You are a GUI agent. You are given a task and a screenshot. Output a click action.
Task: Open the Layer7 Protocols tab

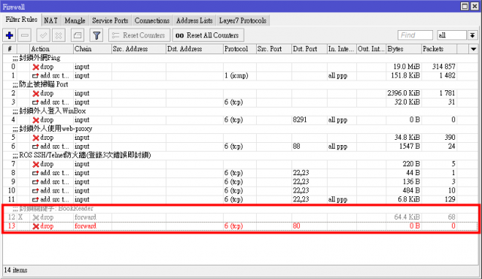[x=243, y=20]
